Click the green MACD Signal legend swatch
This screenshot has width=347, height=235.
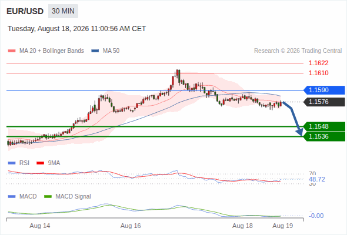48,197
